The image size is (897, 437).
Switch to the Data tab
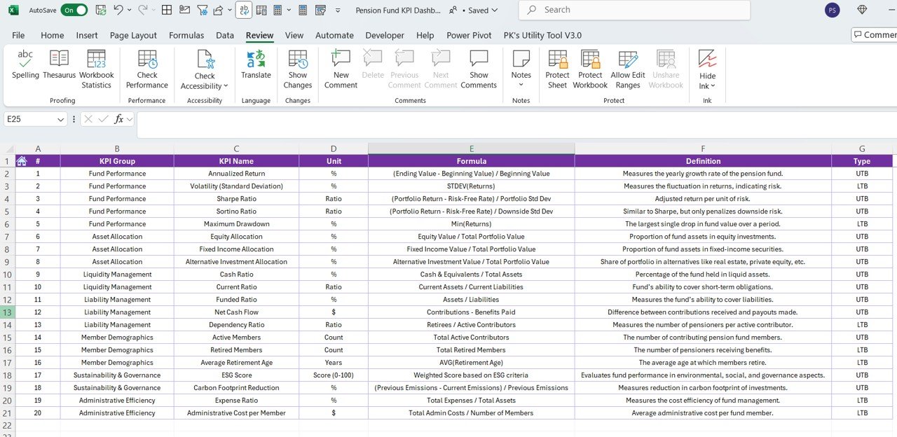tap(225, 35)
